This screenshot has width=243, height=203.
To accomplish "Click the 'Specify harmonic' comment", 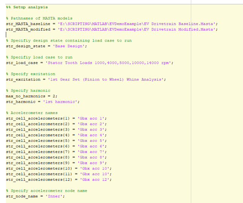I will (x=28, y=91).
